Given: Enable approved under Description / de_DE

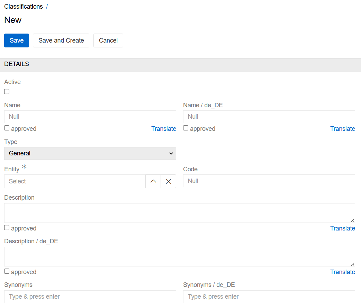Looking at the screenshot, I should (x=7, y=271).
